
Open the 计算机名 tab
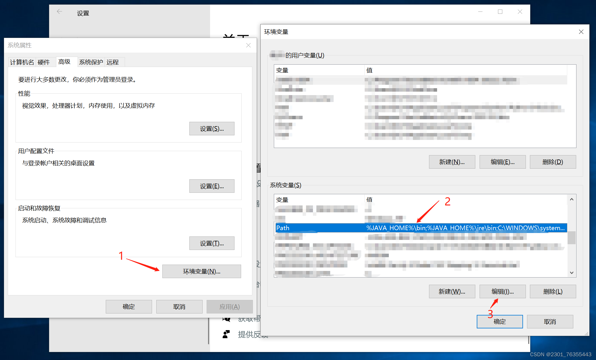22,62
